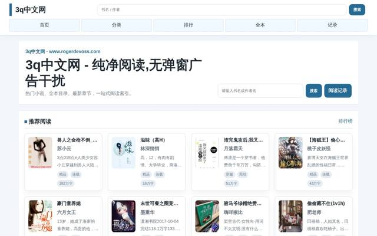
Task: Click the 搜索 button beside 阅读记录
Action: point(313,91)
